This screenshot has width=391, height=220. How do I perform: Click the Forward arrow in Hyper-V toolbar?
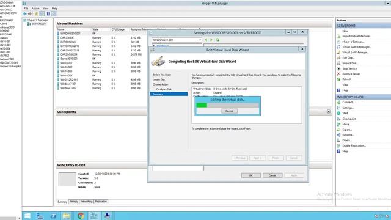coord(30,13)
